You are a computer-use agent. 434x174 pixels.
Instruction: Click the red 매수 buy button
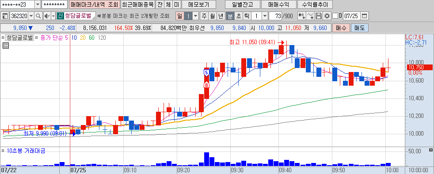tap(341, 28)
